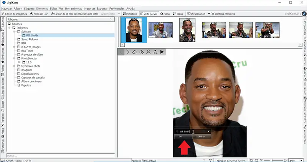The height and width of the screenshot is (162, 307).
Task: Enter Pantalla completa mode
Action: click(223, 14)
